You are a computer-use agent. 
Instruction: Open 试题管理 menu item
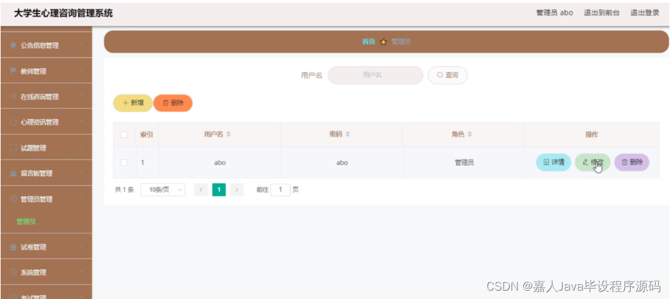click(46, 148)
